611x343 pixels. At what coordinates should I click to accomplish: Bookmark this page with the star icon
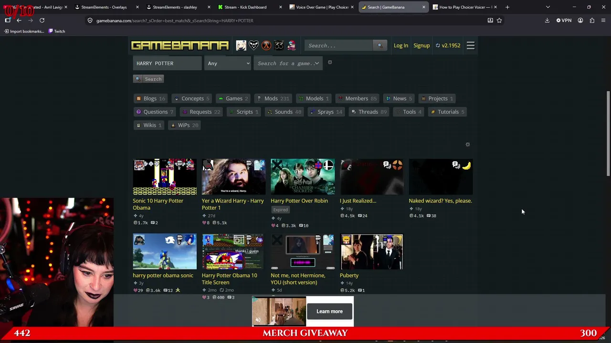tap(499, 20)
